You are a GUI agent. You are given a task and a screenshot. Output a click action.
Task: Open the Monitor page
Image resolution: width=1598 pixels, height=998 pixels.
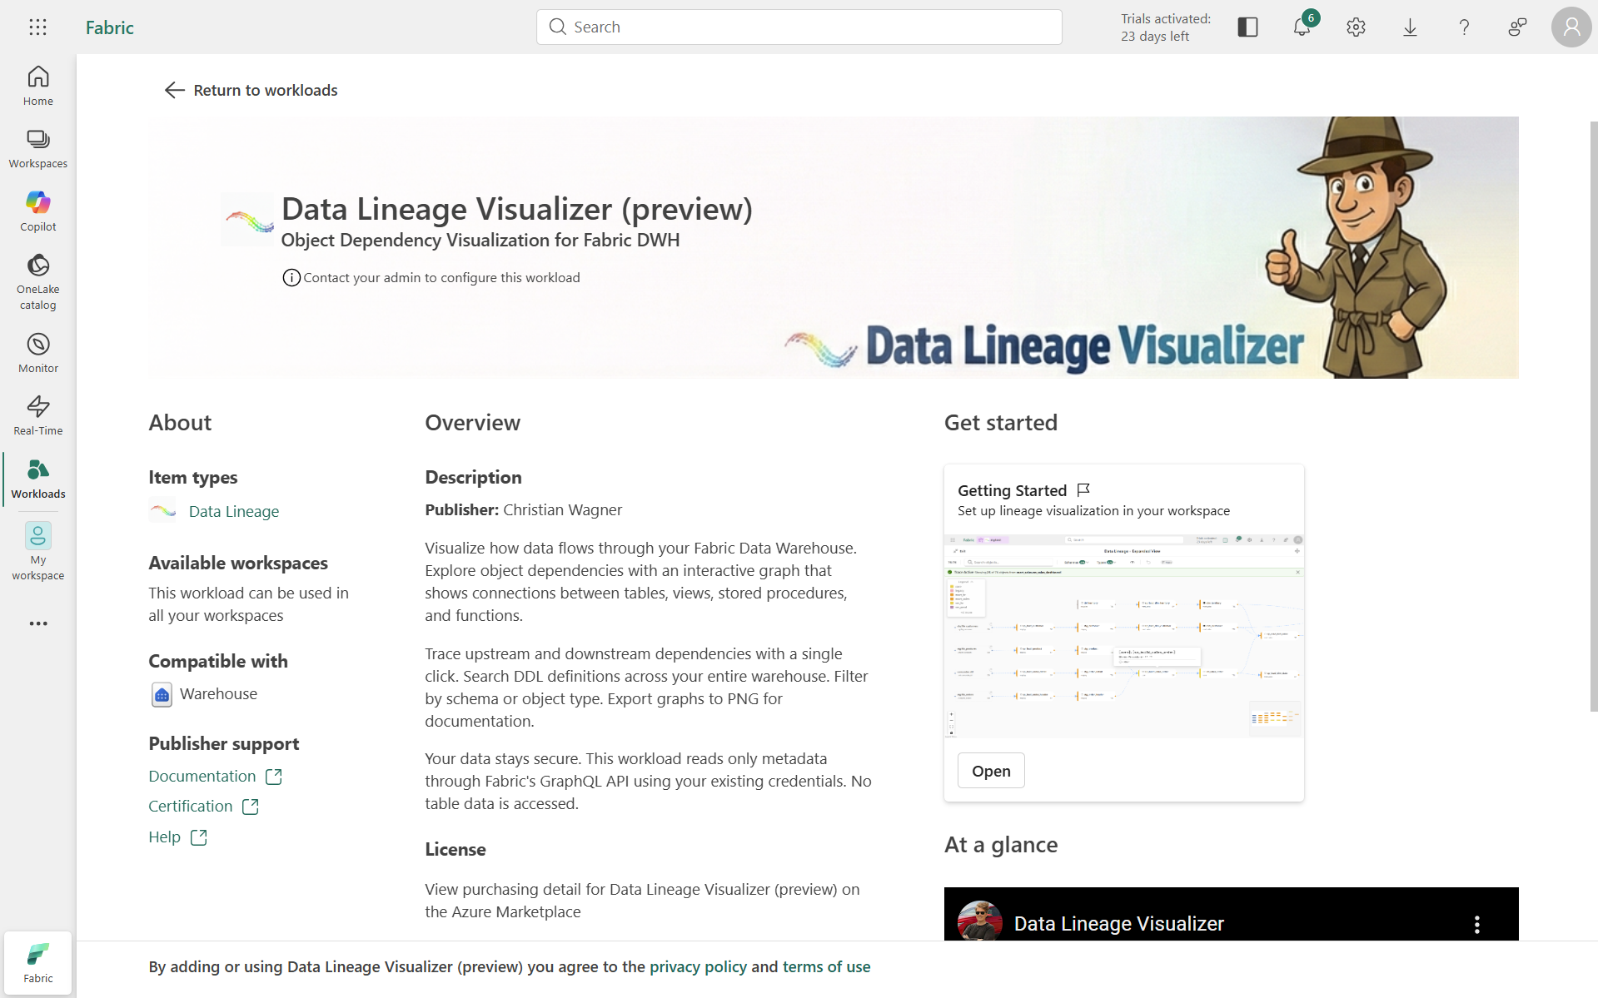[37, 351]
